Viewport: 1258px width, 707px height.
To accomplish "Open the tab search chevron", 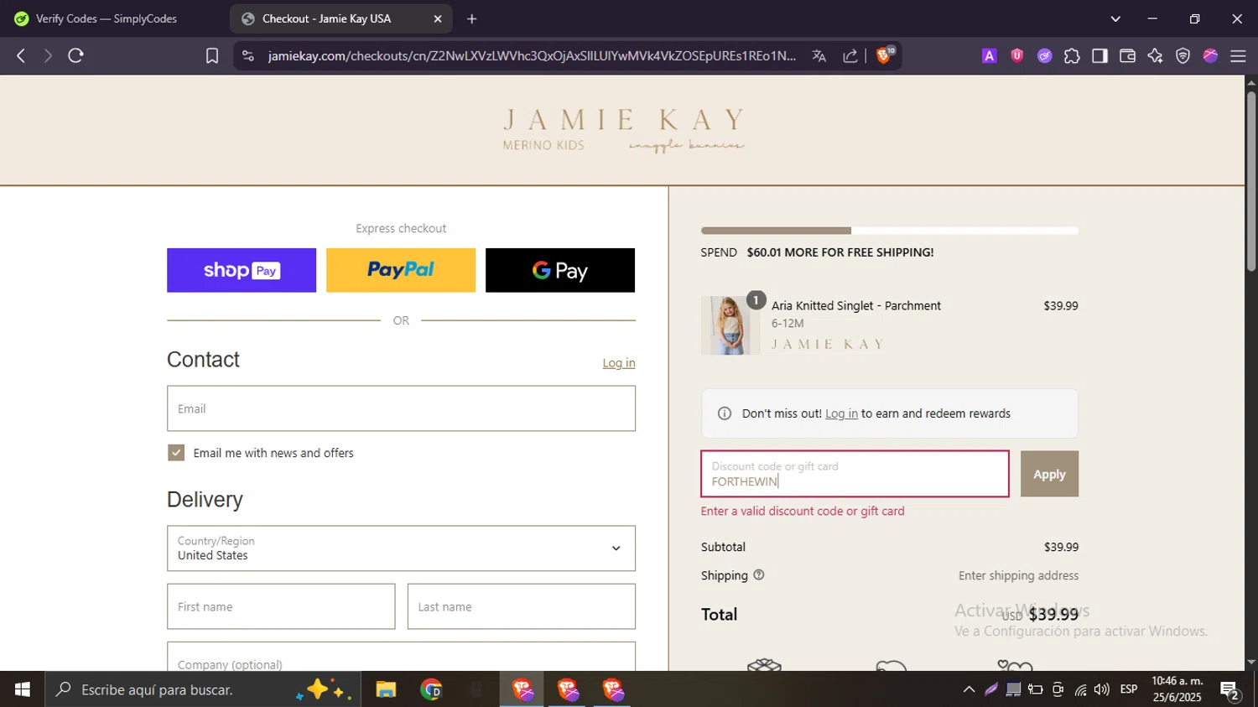I will [x=1115, y=18].
